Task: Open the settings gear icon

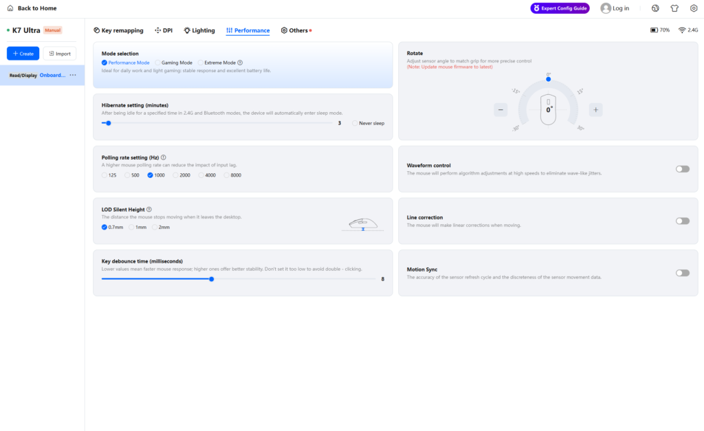Action: 694,8
